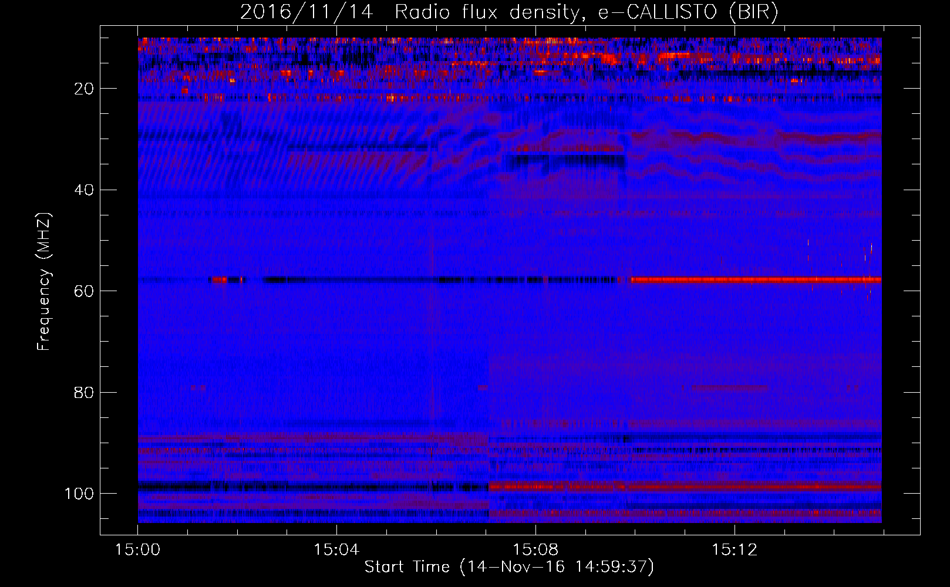
Task: Click the Start Time x-axis label
Action: [x=509, y=567]
